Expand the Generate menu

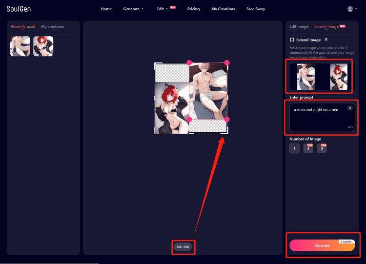pyautogui.click(x=133, y=9)
